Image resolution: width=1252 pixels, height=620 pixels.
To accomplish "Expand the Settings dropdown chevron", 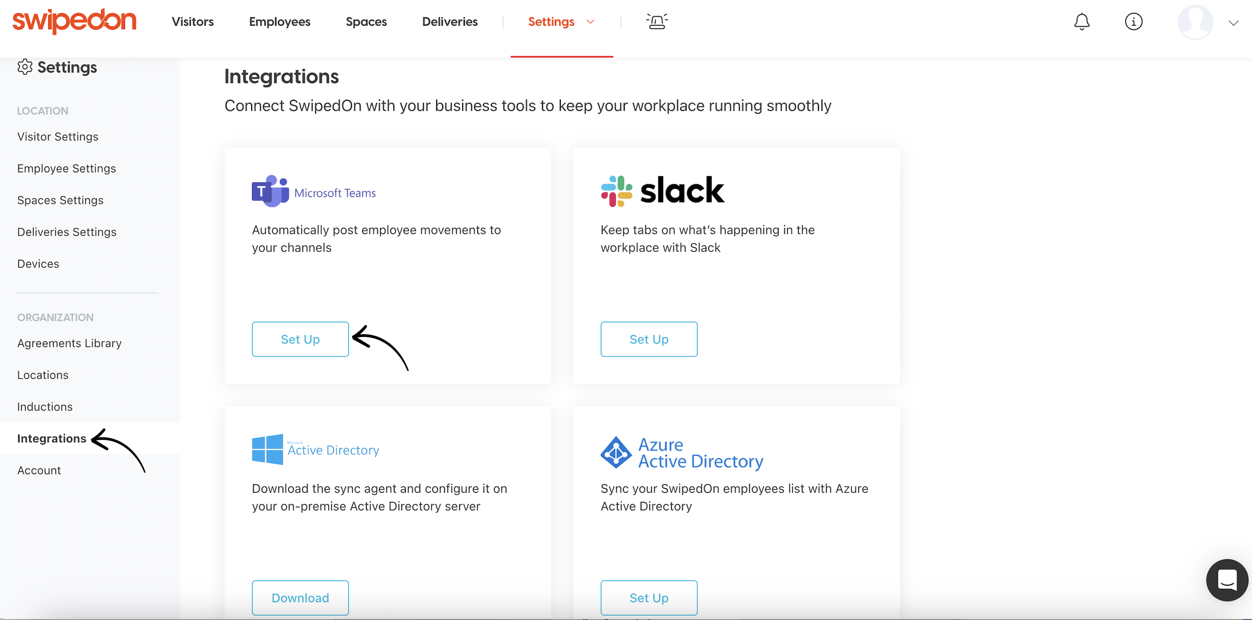I will pos(590,22).
